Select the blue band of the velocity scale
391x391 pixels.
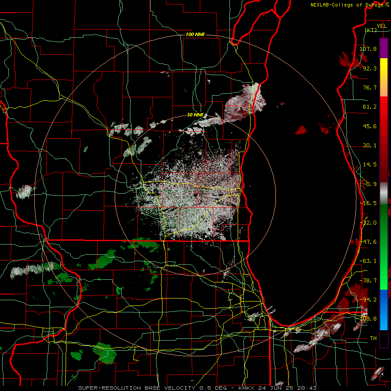click(384, 310)
